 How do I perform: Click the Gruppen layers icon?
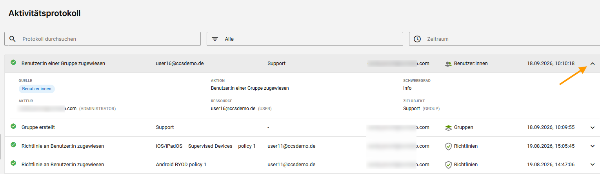(448, 128)
